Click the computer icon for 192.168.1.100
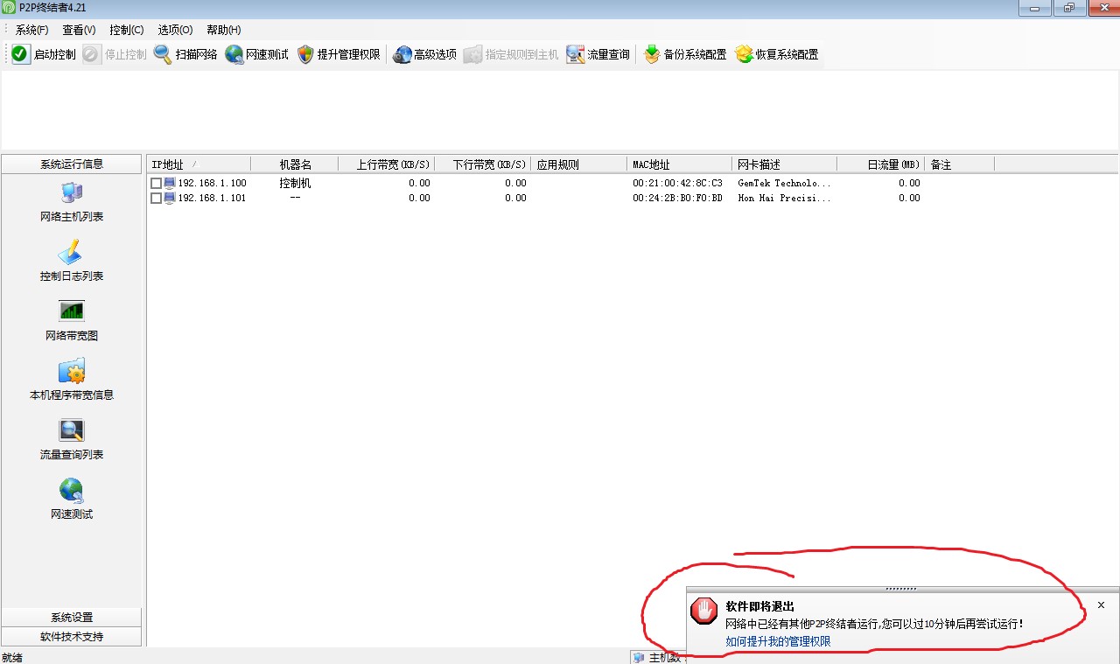Viewport: 1120px width, 664px height. tap(170, 183)
